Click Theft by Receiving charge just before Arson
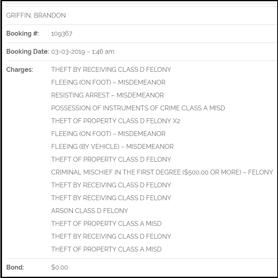 coord(111,198)
